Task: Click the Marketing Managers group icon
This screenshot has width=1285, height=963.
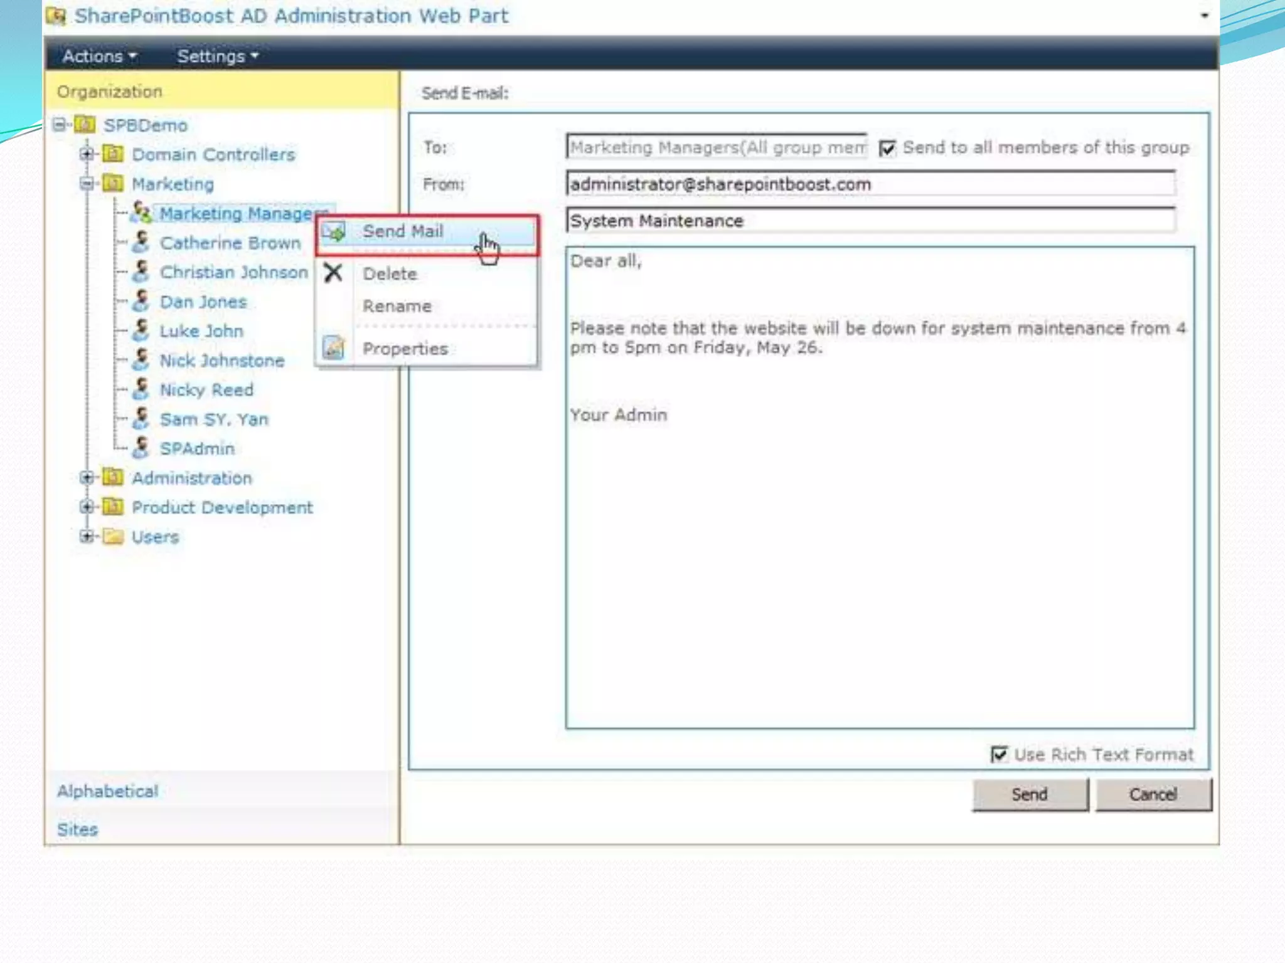Action: (x=142, y=213)
